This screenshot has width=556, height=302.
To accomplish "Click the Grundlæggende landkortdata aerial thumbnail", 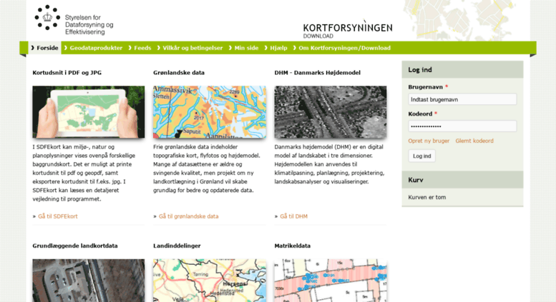I will [89, 281].
